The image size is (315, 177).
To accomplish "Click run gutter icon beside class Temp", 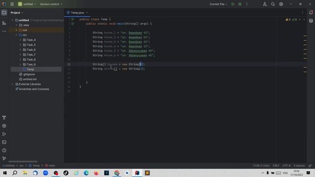I will pyautogui.click(x=73, y=19).
